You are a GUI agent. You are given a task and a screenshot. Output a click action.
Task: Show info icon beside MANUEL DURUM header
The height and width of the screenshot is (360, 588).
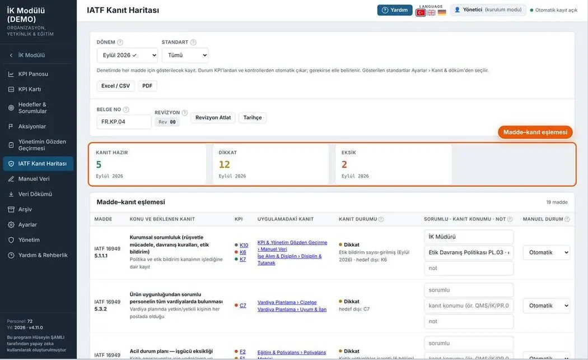pyautogui.click(x=567, y=219)
